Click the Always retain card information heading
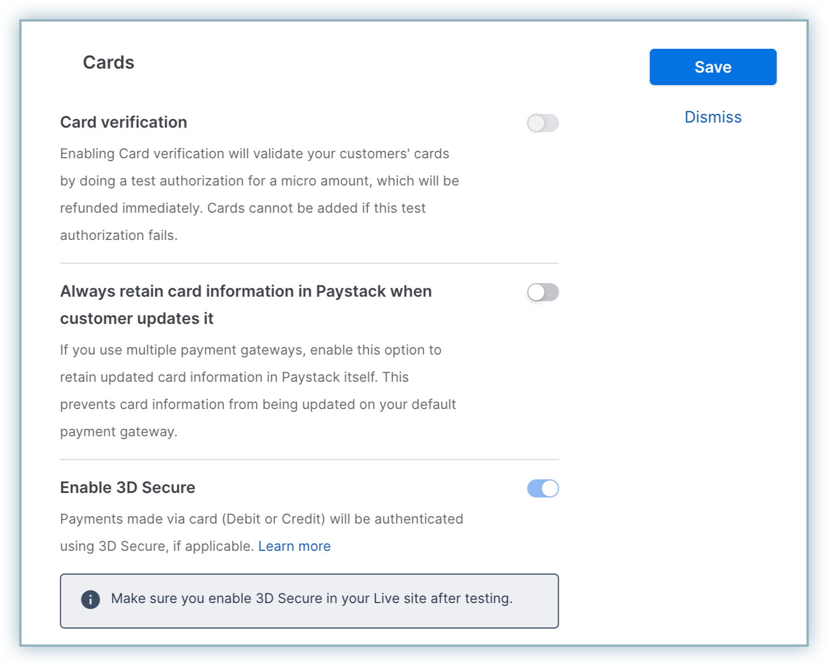 tap(246, 292)
